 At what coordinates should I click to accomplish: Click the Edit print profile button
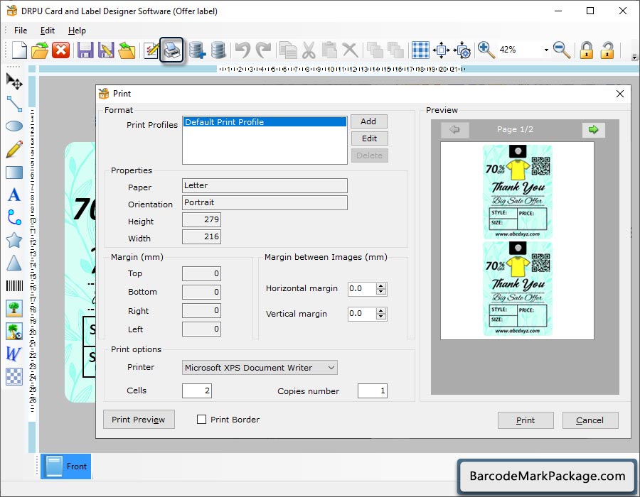coord(369,138)
